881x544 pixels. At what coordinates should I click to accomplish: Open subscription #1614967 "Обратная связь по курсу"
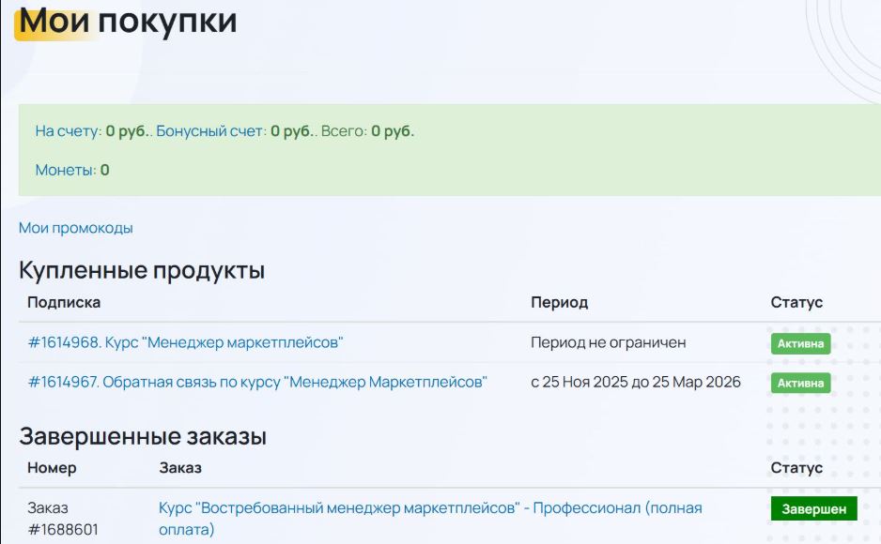[257, 382]
